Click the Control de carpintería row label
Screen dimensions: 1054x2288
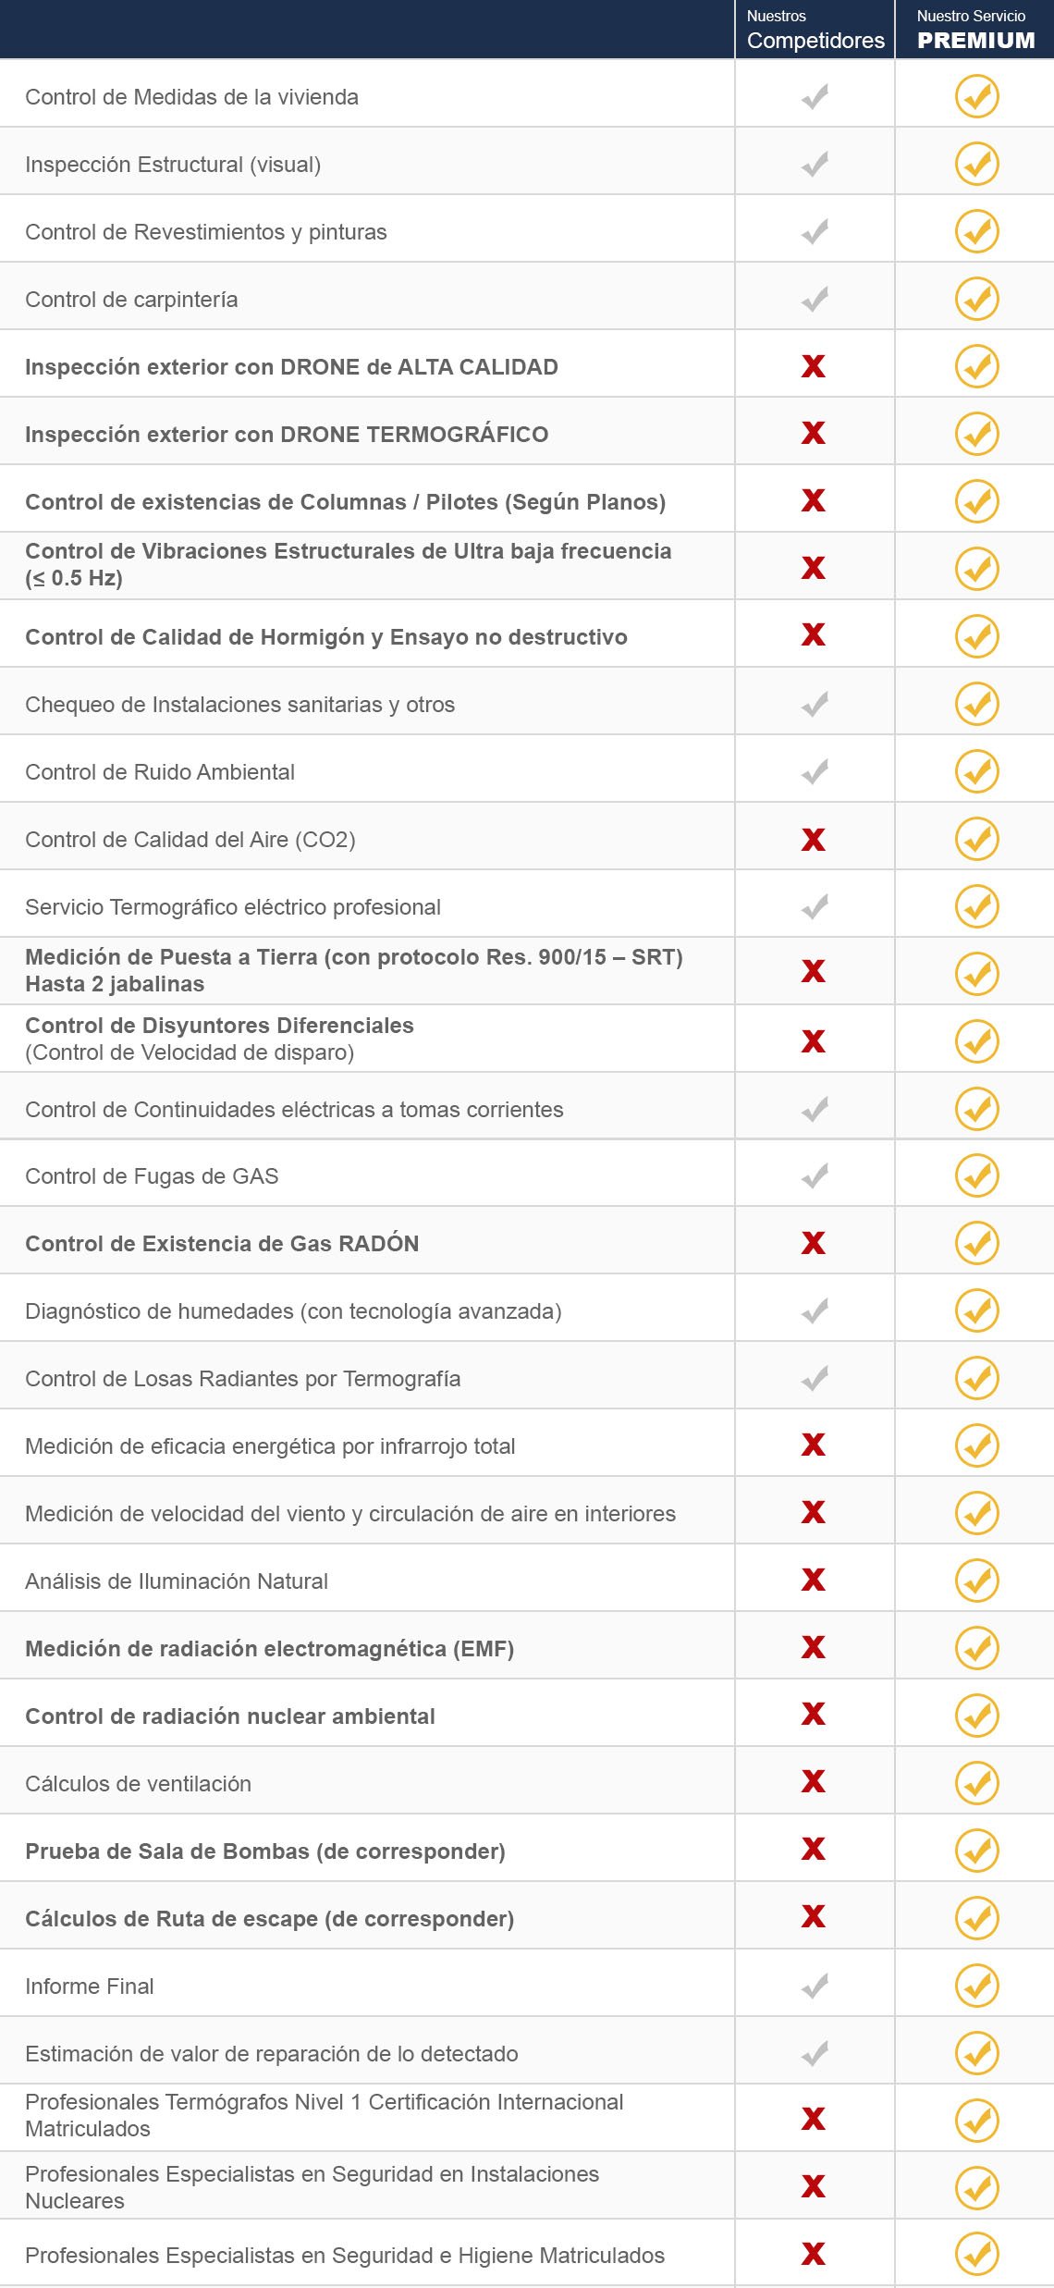tap(131, 300)
